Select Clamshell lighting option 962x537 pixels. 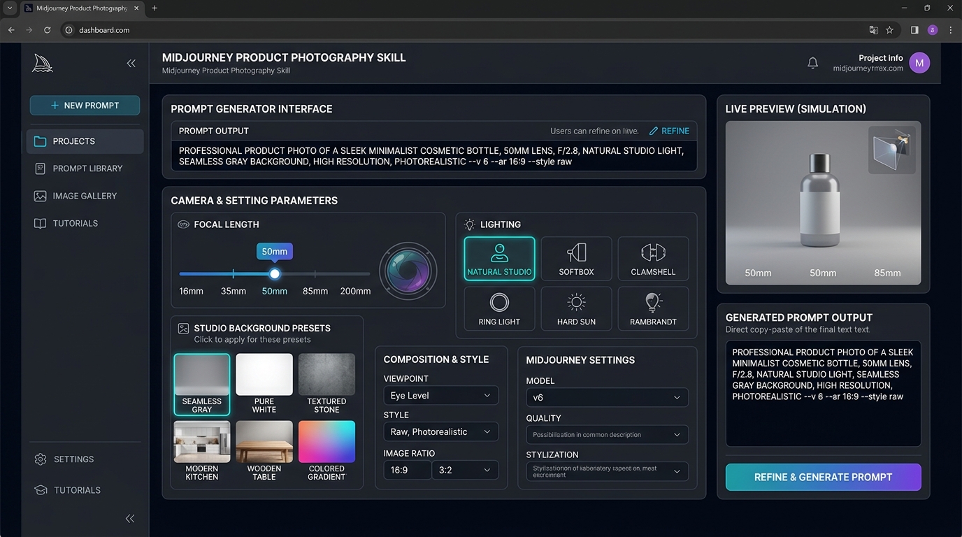coord(653,259)
